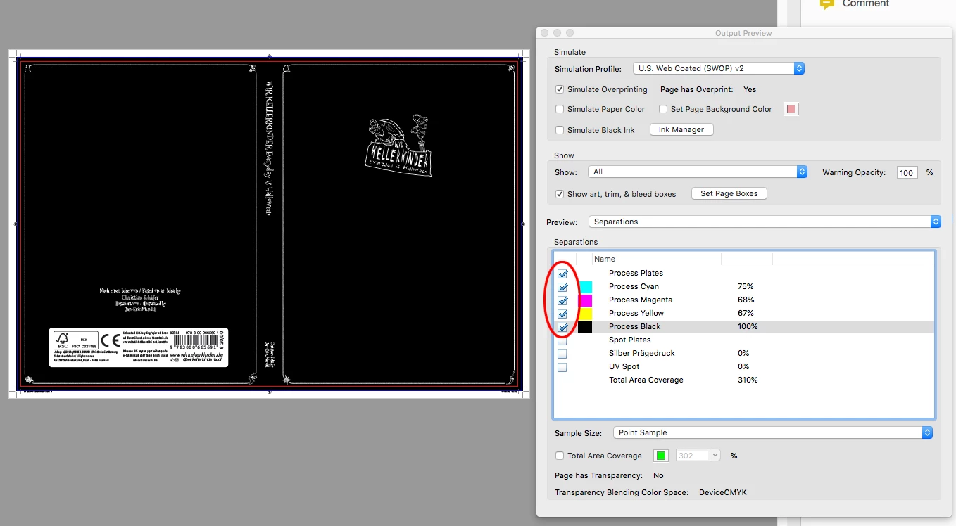Select the Total Area Coverage row
The image size is (956, 526).
[744, 380]
